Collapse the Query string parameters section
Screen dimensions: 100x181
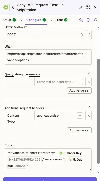pyautogui.click(x=89, y=73)
